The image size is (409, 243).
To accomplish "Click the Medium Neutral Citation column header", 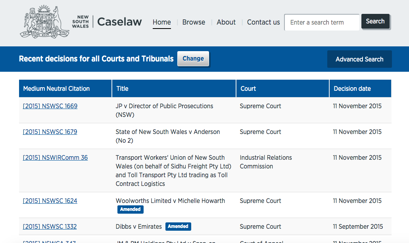I will (57, 89).
